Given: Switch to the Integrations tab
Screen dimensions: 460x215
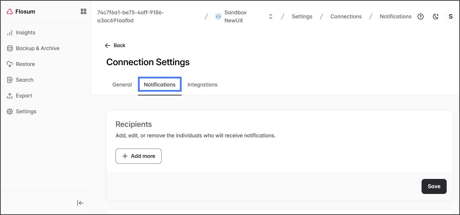Looking at the screenshot, I should [x=202, y=85].
